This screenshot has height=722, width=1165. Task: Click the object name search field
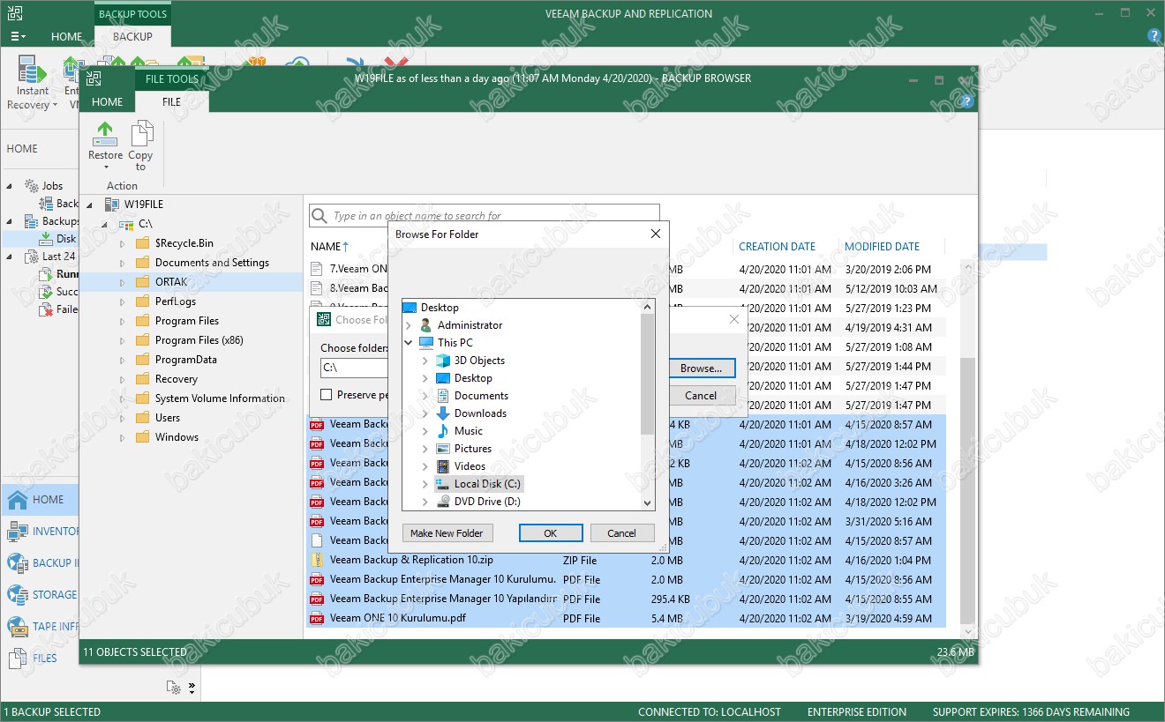[x=485, y=216]
